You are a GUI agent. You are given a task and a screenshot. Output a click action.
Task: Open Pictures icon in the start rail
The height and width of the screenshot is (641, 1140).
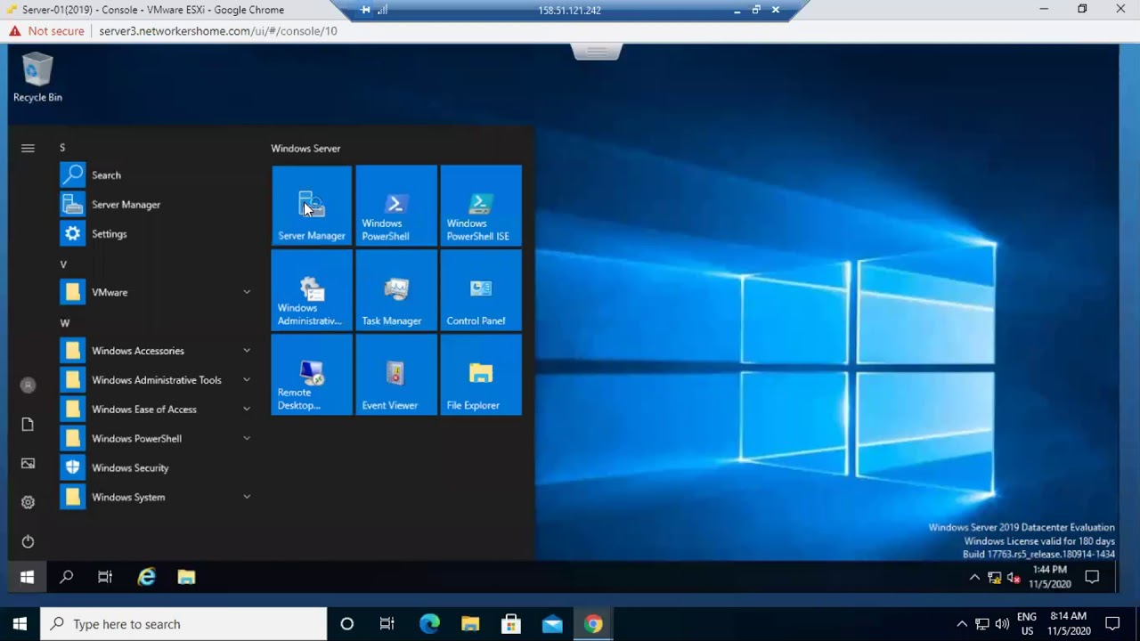(x=28, y=464)
